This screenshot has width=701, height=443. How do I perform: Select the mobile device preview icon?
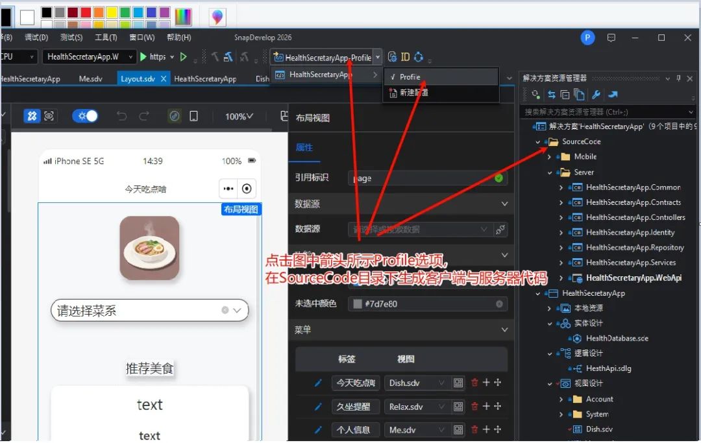point(193,116)
